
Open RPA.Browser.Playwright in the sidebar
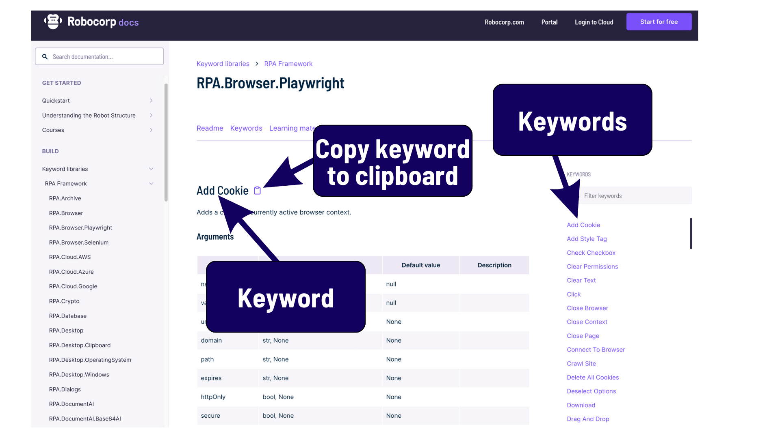click(80, 228)
